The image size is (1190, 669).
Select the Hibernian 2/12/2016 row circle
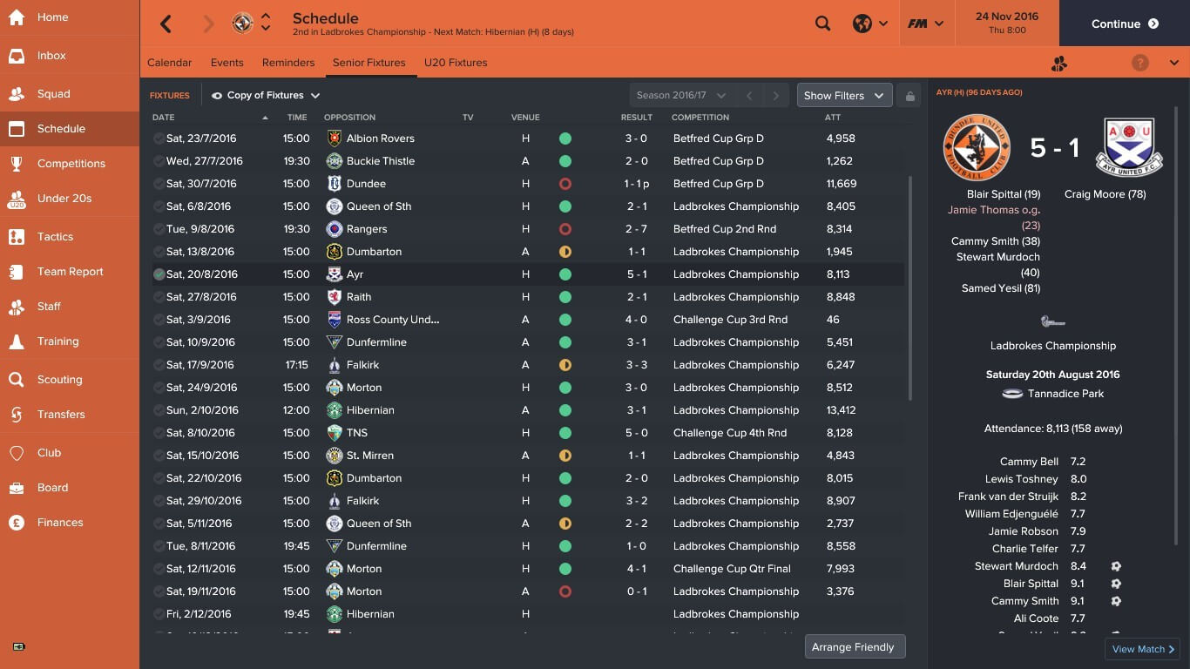click(x=159, y=614)
